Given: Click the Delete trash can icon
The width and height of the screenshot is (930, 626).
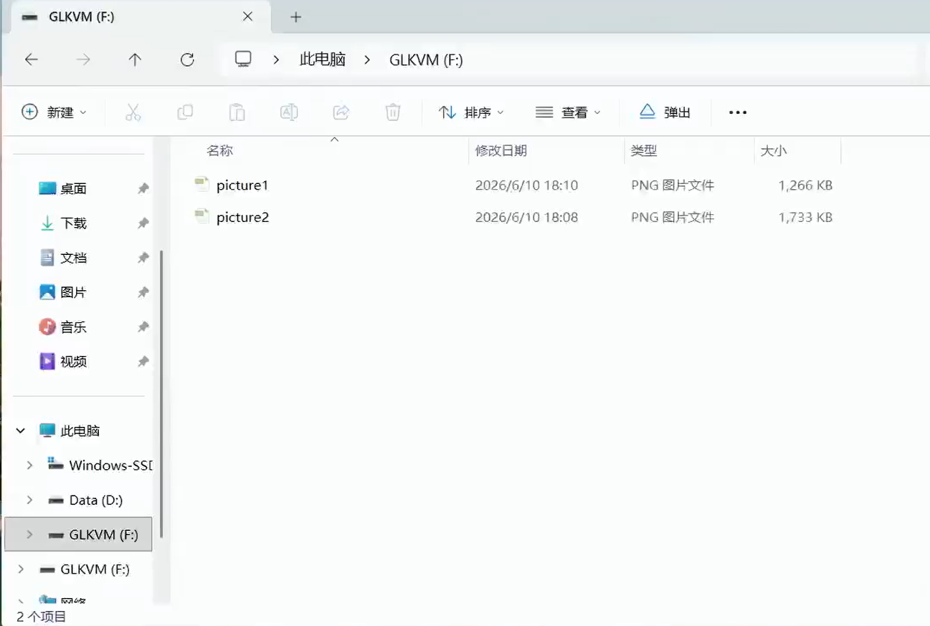Looking at the screenshot, I should (x=393, y=112).
